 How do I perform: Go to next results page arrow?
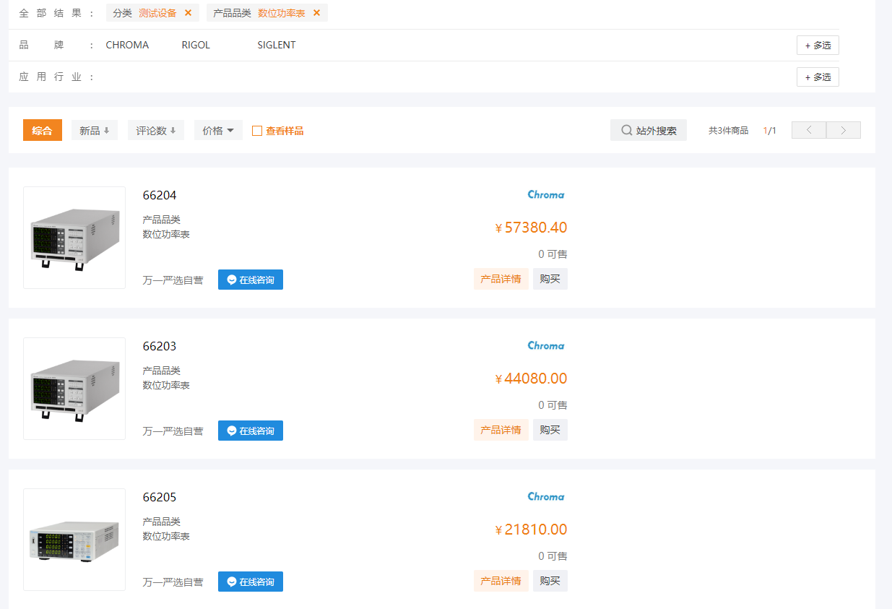coord(844,131)
